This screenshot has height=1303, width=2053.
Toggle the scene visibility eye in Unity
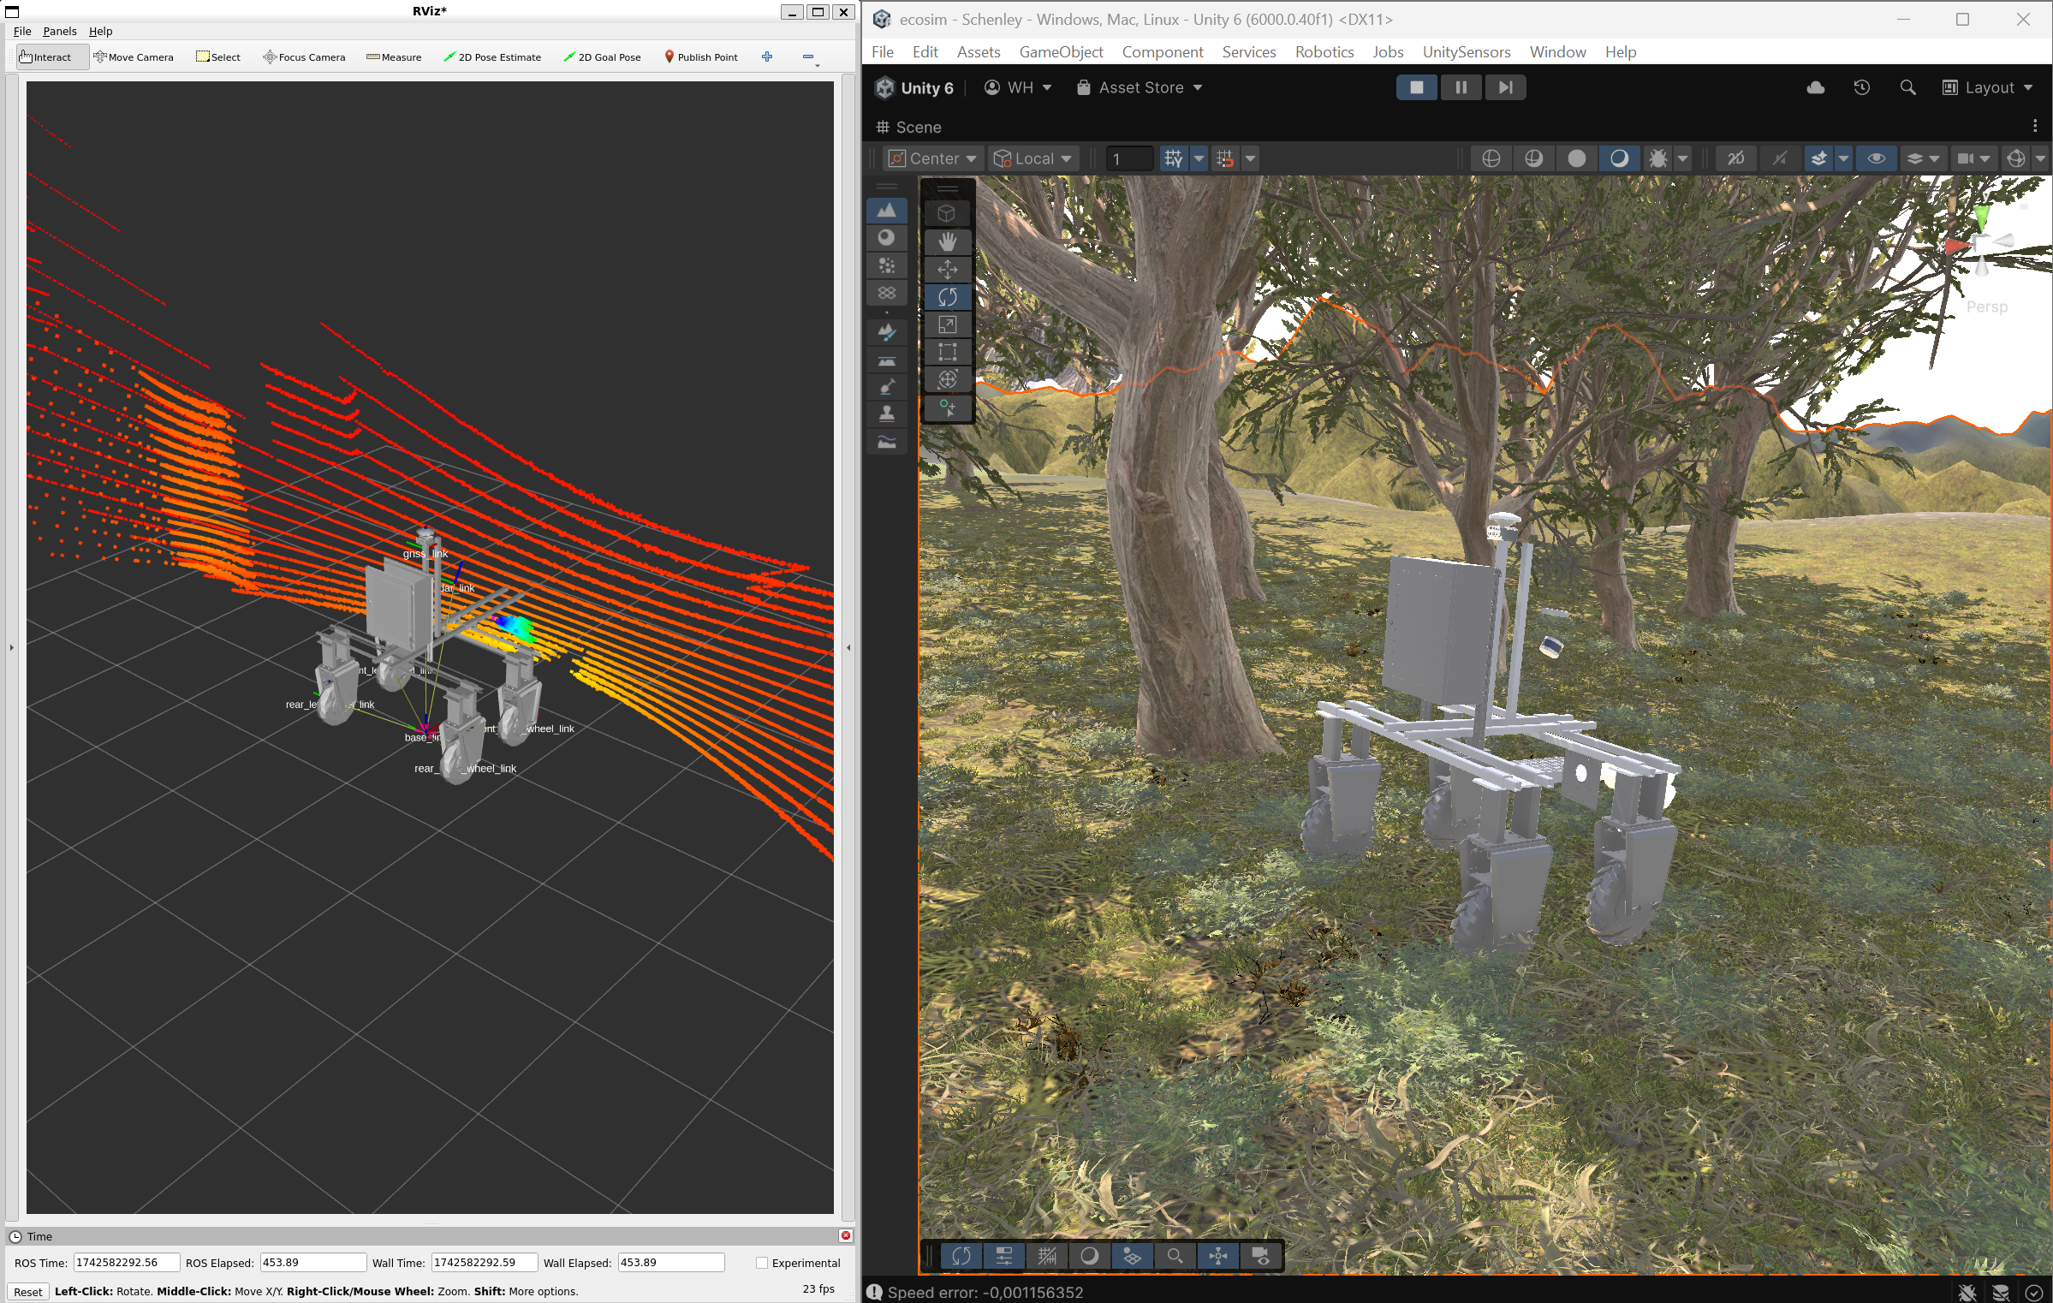click(1877, 158)
